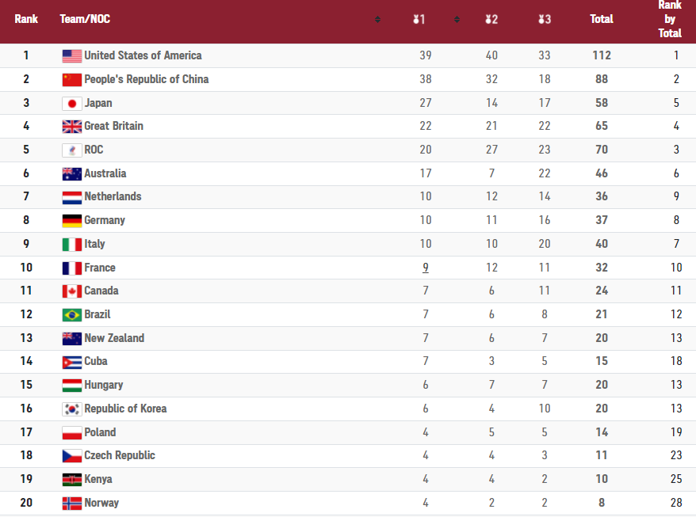Screen dimensions: 696x517
Task: Click the silver medal column icon
Action: (x=491, y=19)
